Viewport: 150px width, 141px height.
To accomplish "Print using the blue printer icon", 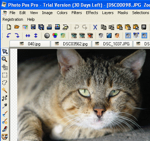I will [49, 27].
